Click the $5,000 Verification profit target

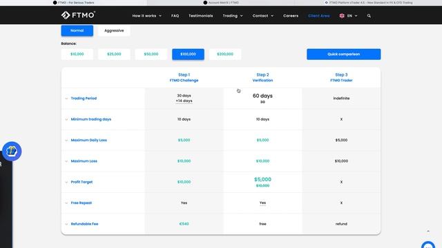(x=262, y=179)
